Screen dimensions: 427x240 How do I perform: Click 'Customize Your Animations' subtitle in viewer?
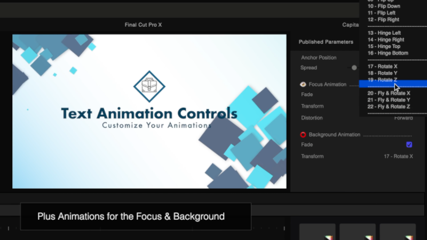pyautogui.click(x=157, y=125)
